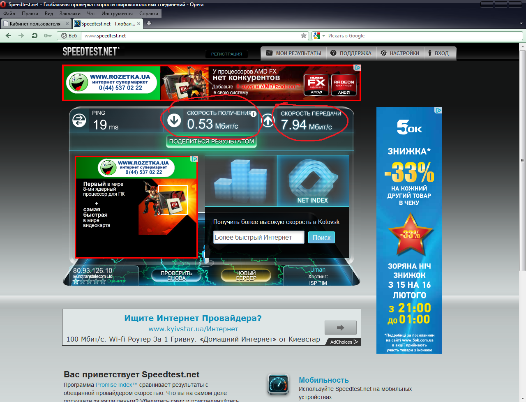Screen dimensions: 526x402
Task: Close the Speedtest.net tab
Action: pyautogui.click(x=138, y=24)
